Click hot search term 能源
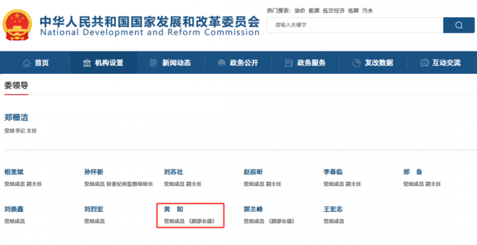The width and height of the screenshot is (477, 245). (314, 11)
